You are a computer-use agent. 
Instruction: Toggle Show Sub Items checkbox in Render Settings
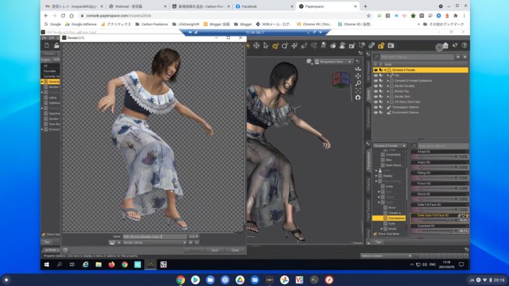coord(44,234)
